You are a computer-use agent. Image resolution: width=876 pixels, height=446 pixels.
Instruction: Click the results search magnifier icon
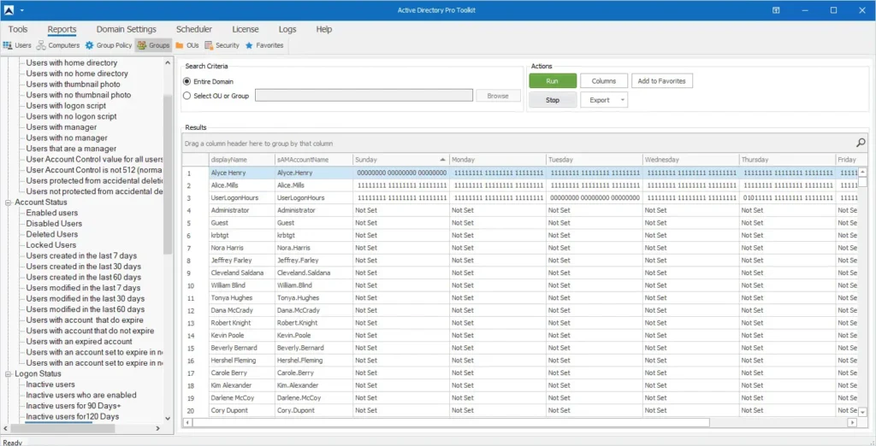pos(861,143)
